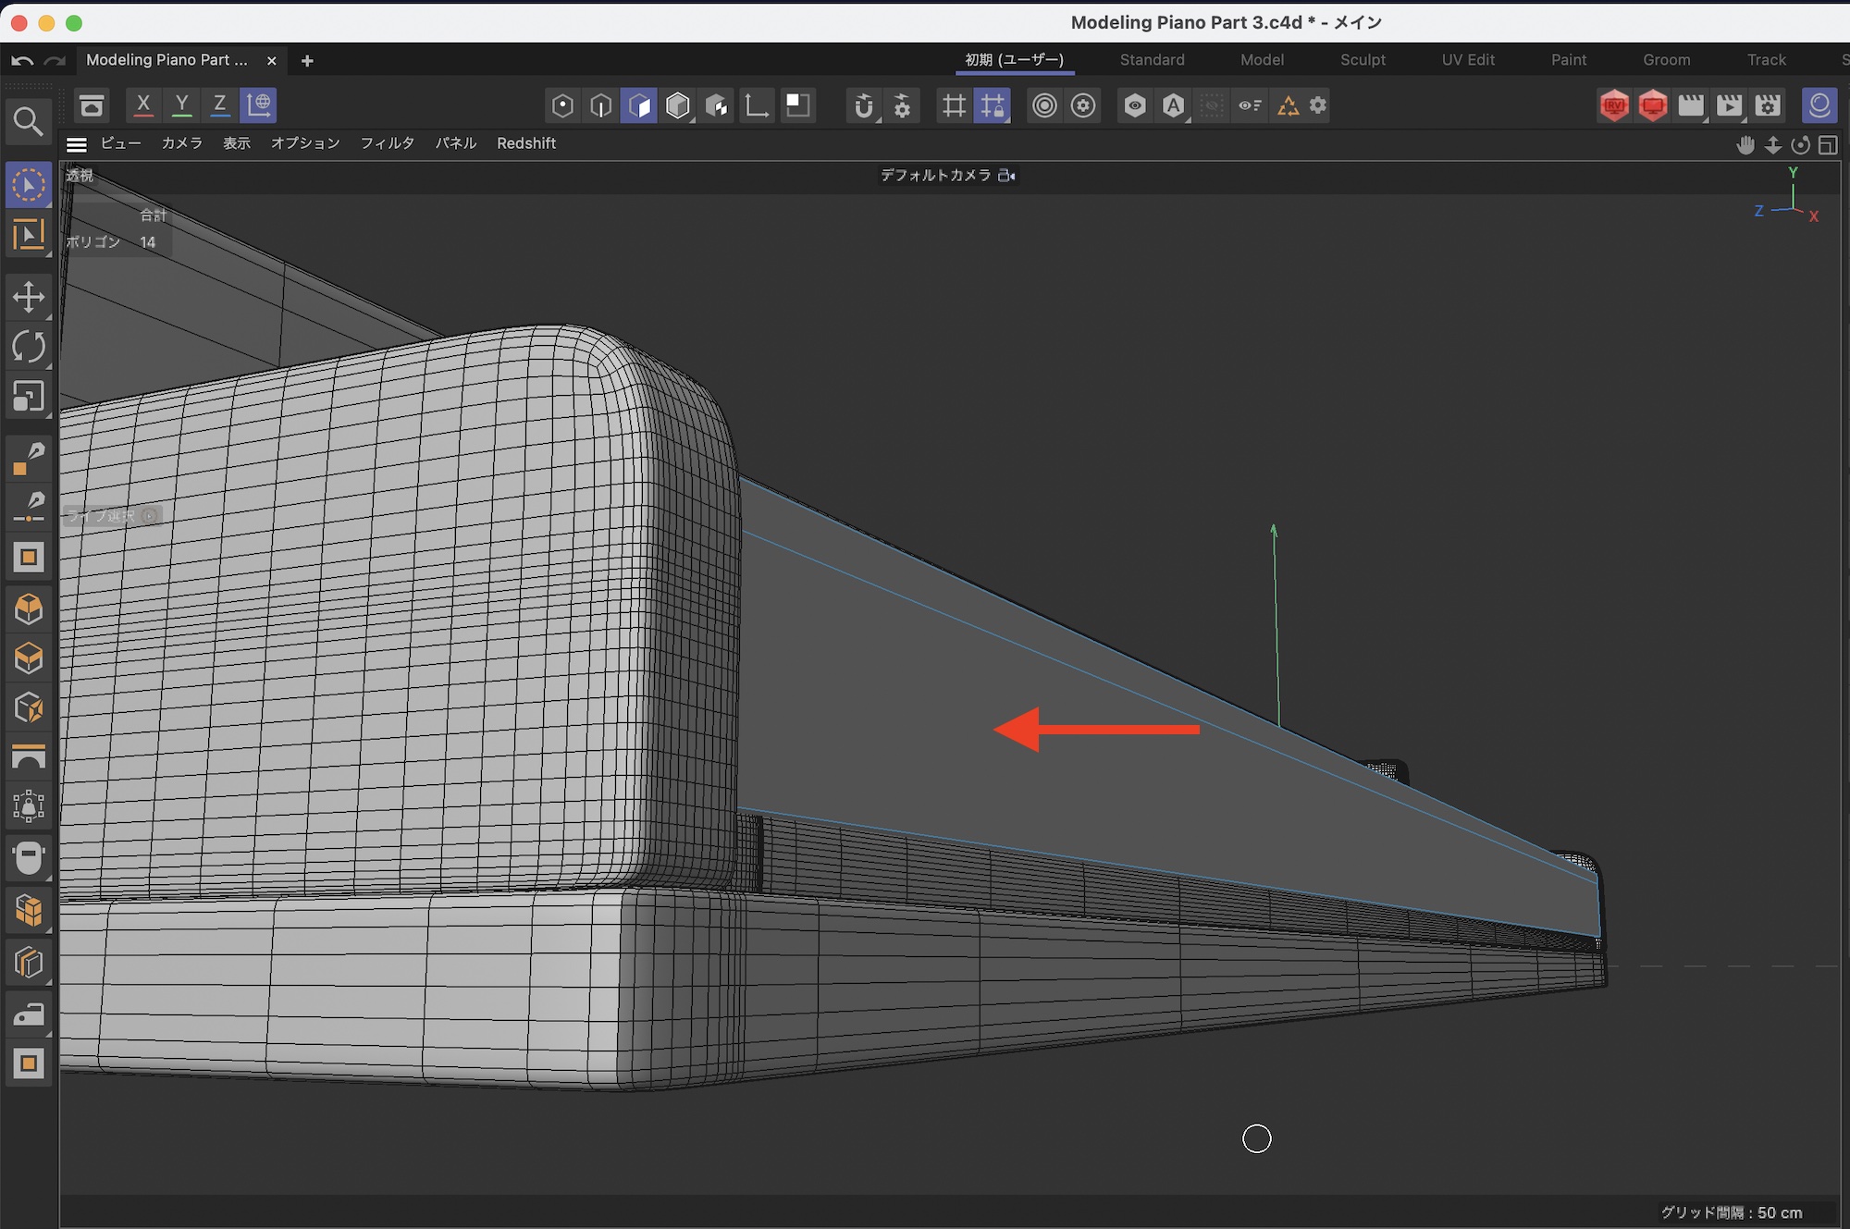This screenshot has width=1850, height=1229.
Task: Toggle X axis lock
Action: tap(142, 104)
